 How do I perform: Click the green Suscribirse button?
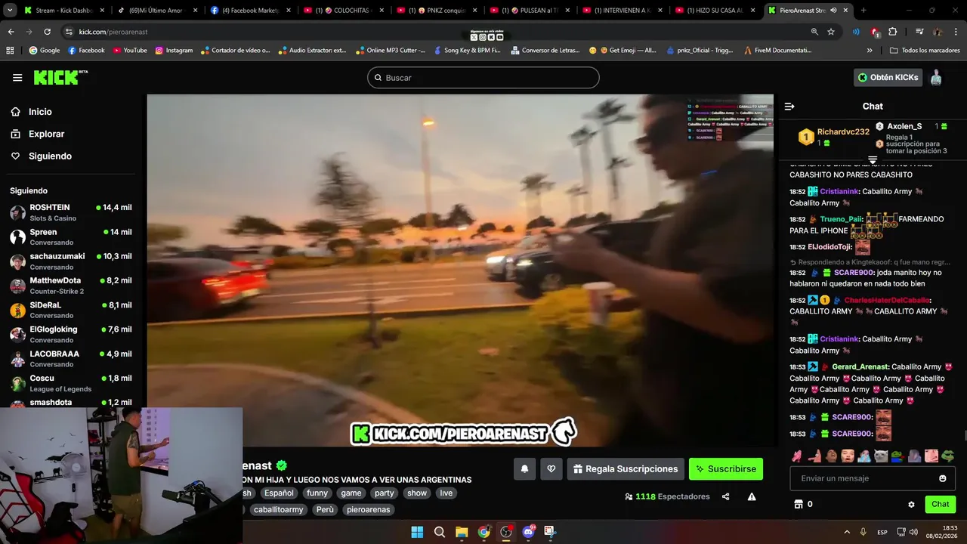click(x=726, y=469)
